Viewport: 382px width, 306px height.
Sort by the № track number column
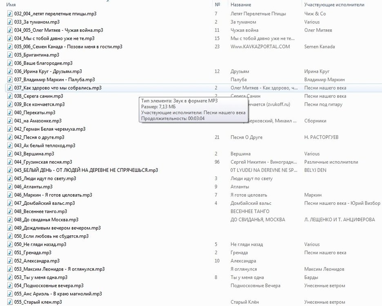218,4
